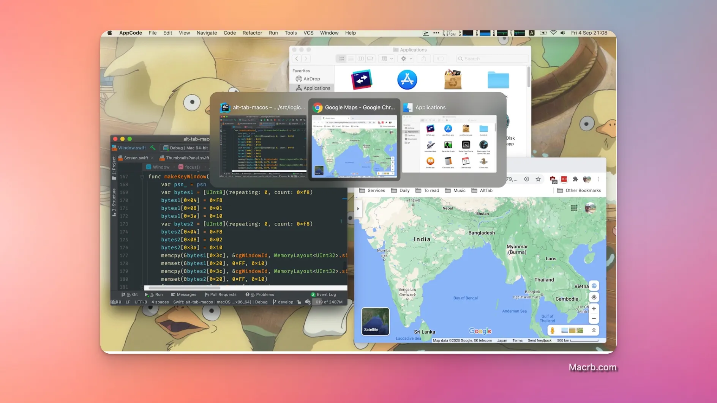
Task: Switch the map to Satellite view
Action: (x=375, y=321)
